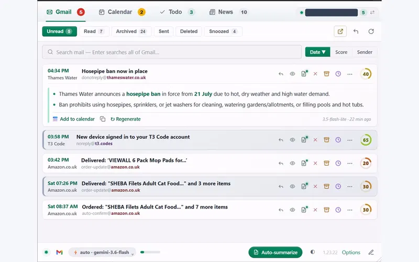Open the auto gemini-3.6-flash model selector
The width and height of the screenshot is (419, 262).
(102, 252)
